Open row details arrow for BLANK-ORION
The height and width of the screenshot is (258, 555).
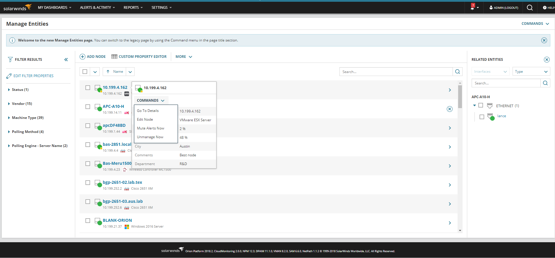(450, 223)
